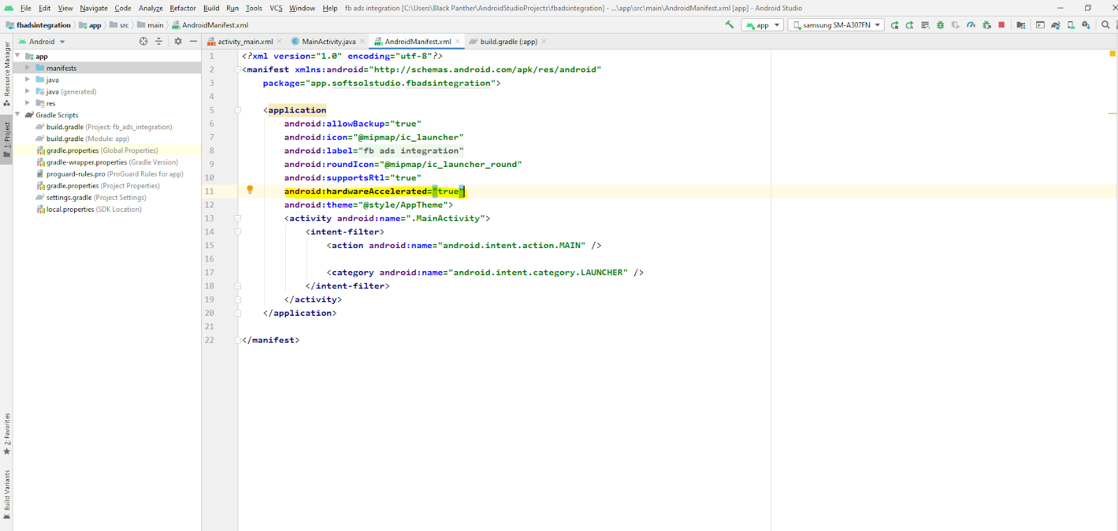Viewport: 1118px width, 531px height.
Task: Click the intention lightbulb on line 11
Action: (x=249, y=189)
